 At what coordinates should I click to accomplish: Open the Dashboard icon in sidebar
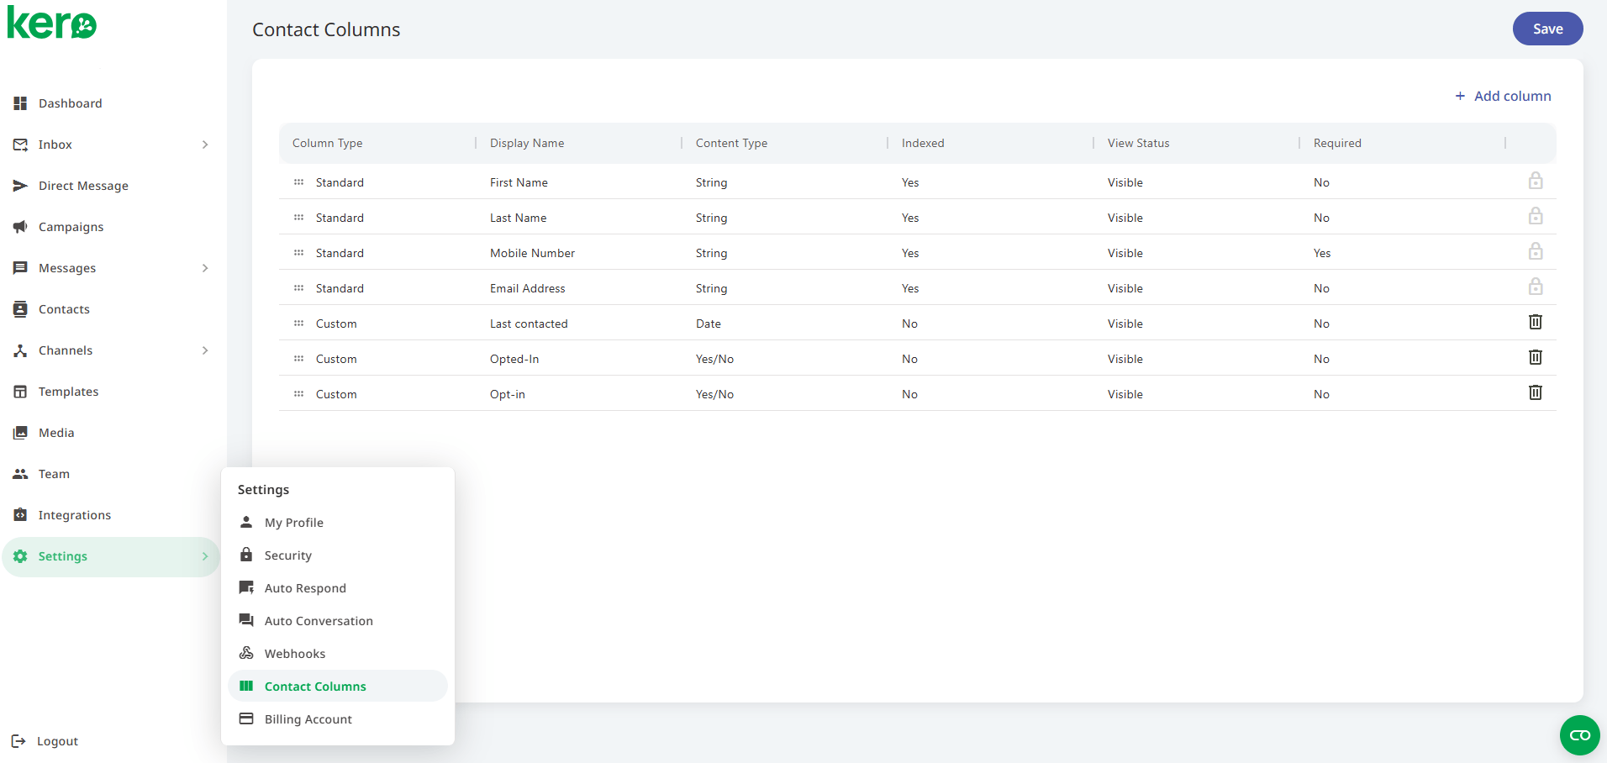[x=20, y=103]
